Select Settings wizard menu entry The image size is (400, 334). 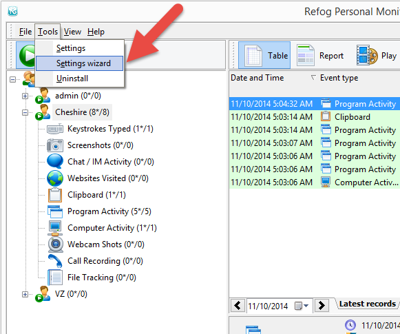coord(79,63)
